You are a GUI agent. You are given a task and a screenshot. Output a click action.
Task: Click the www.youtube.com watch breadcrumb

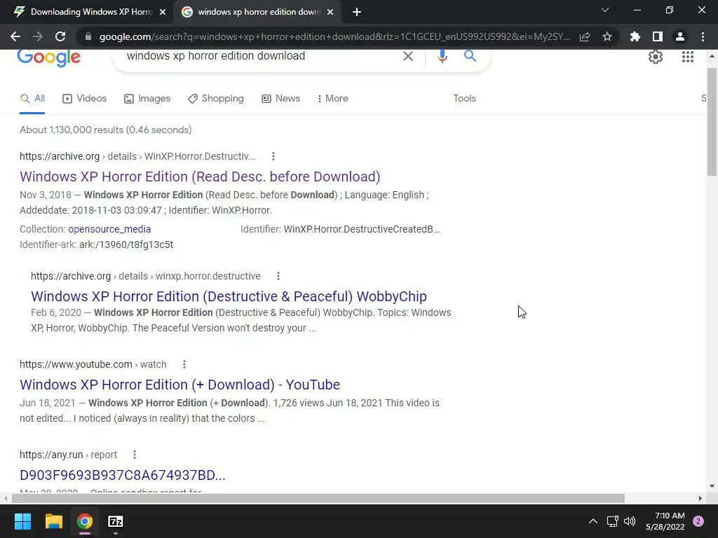[x=93, y=364]
